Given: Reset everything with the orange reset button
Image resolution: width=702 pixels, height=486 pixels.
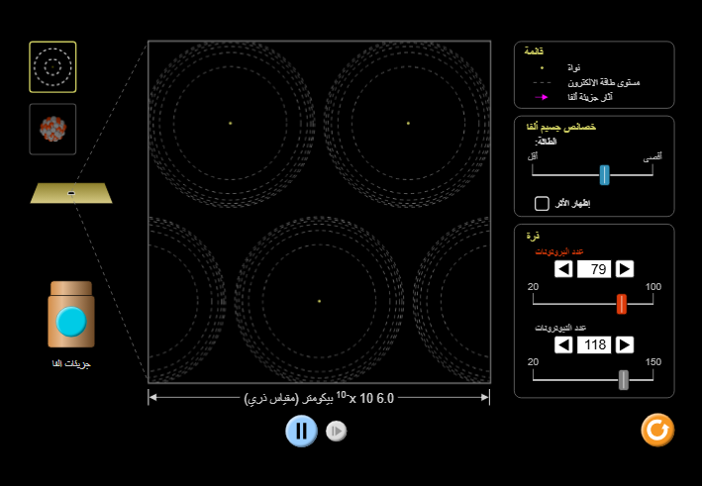Looking at the screenshot, I should [x=657, y=430].
